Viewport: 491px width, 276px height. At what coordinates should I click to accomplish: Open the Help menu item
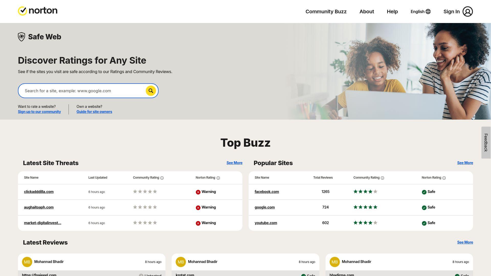(x=392, y=11)
